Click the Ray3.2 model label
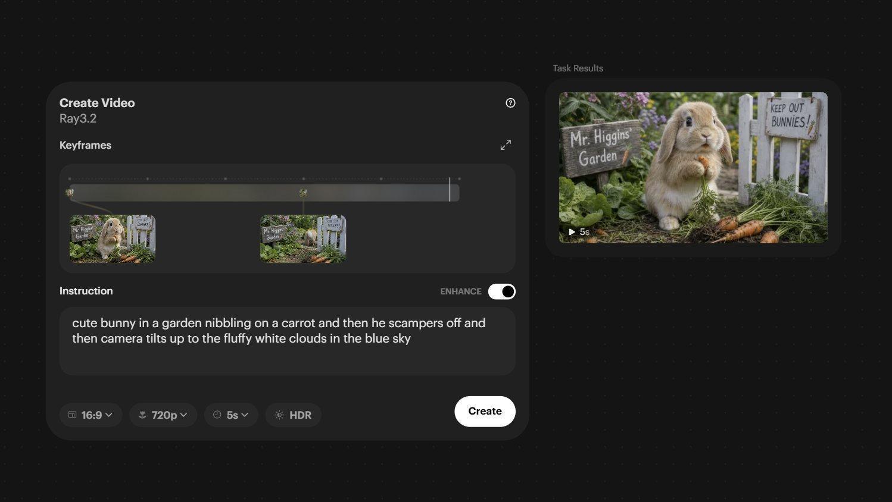The height and width of the screenshot is (502, 892). (x=78, y=118)
